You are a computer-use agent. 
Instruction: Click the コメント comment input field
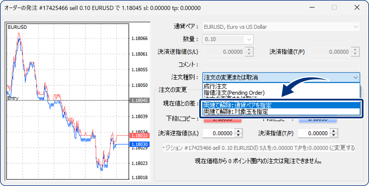pyautogui.click(x=281, y=64)
